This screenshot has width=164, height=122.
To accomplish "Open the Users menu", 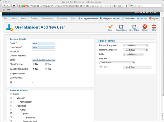I will tap(14, 18).
